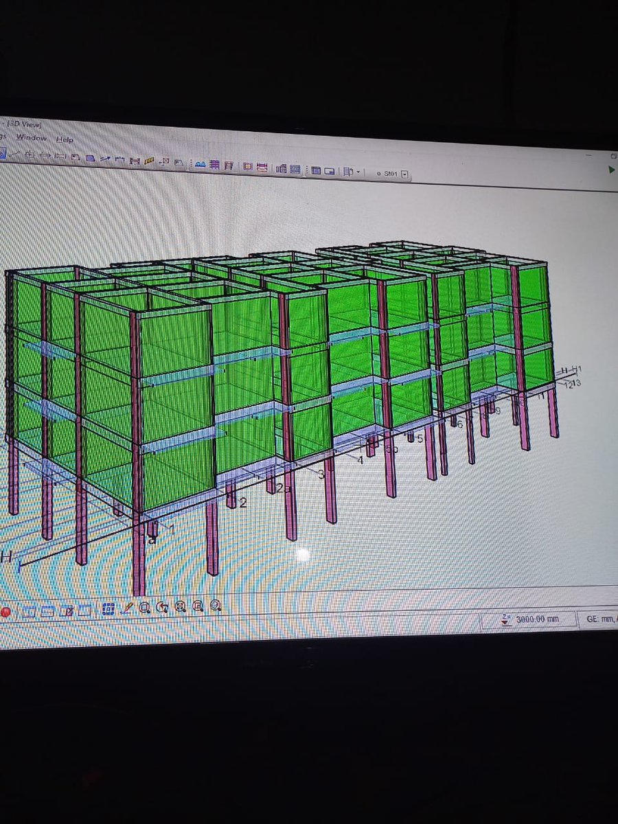Click the green play arrow at top right
The width and height of the screenshot is (618, 824).
tap(613, 170)
